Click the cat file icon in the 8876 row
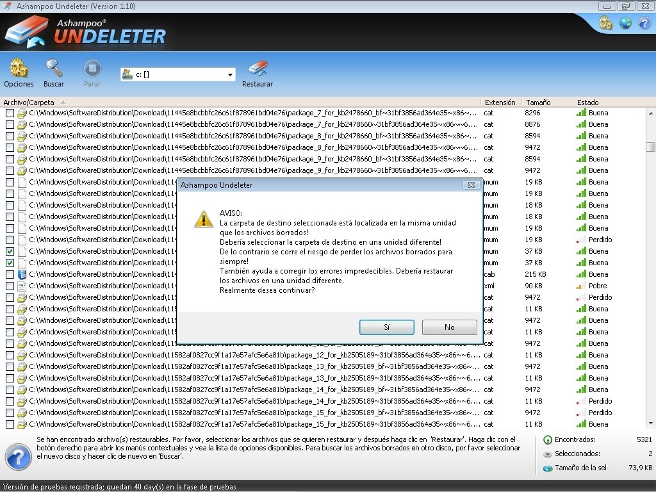The height and width of the screenshot is (492, 656). pos(22,125)
